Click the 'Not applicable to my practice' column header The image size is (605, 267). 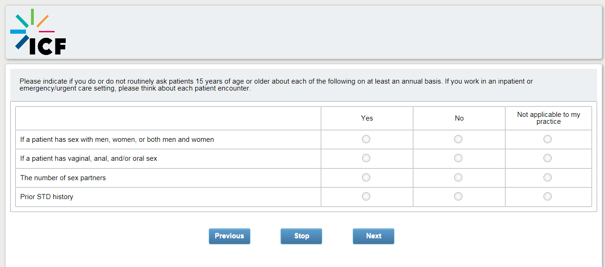click(x=549, y=118)
